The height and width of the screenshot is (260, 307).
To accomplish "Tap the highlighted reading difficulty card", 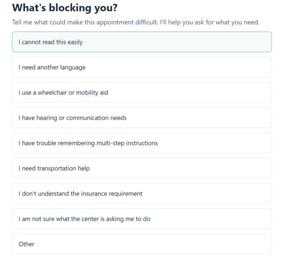I will pos(142,42).
